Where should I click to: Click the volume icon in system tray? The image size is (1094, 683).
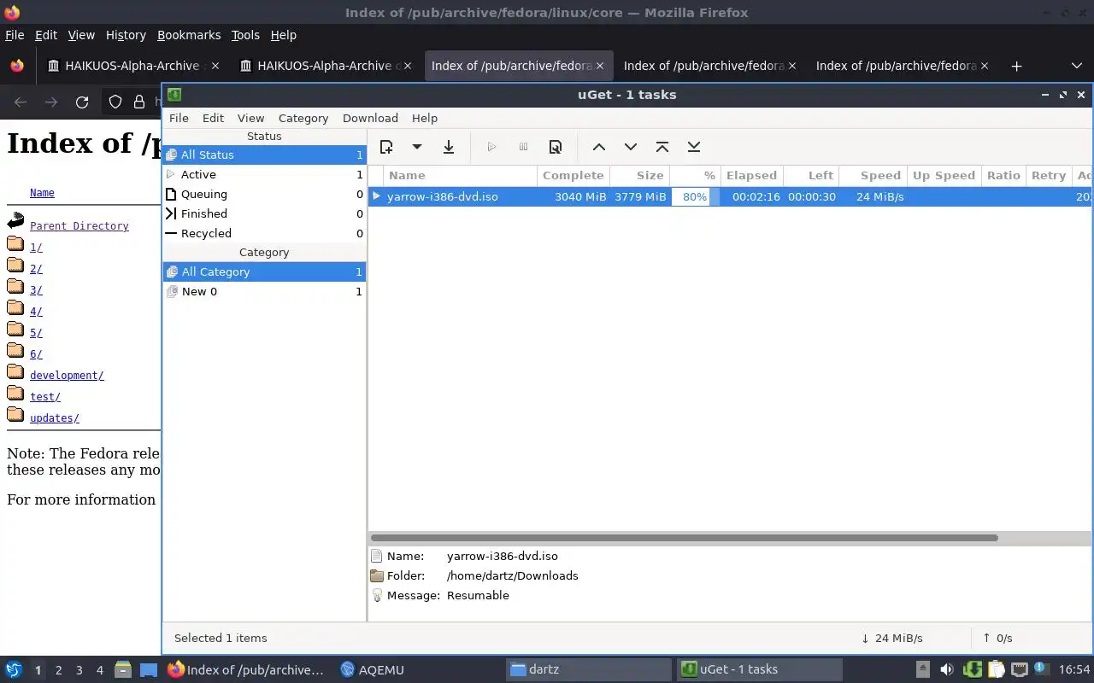(947, 670)
